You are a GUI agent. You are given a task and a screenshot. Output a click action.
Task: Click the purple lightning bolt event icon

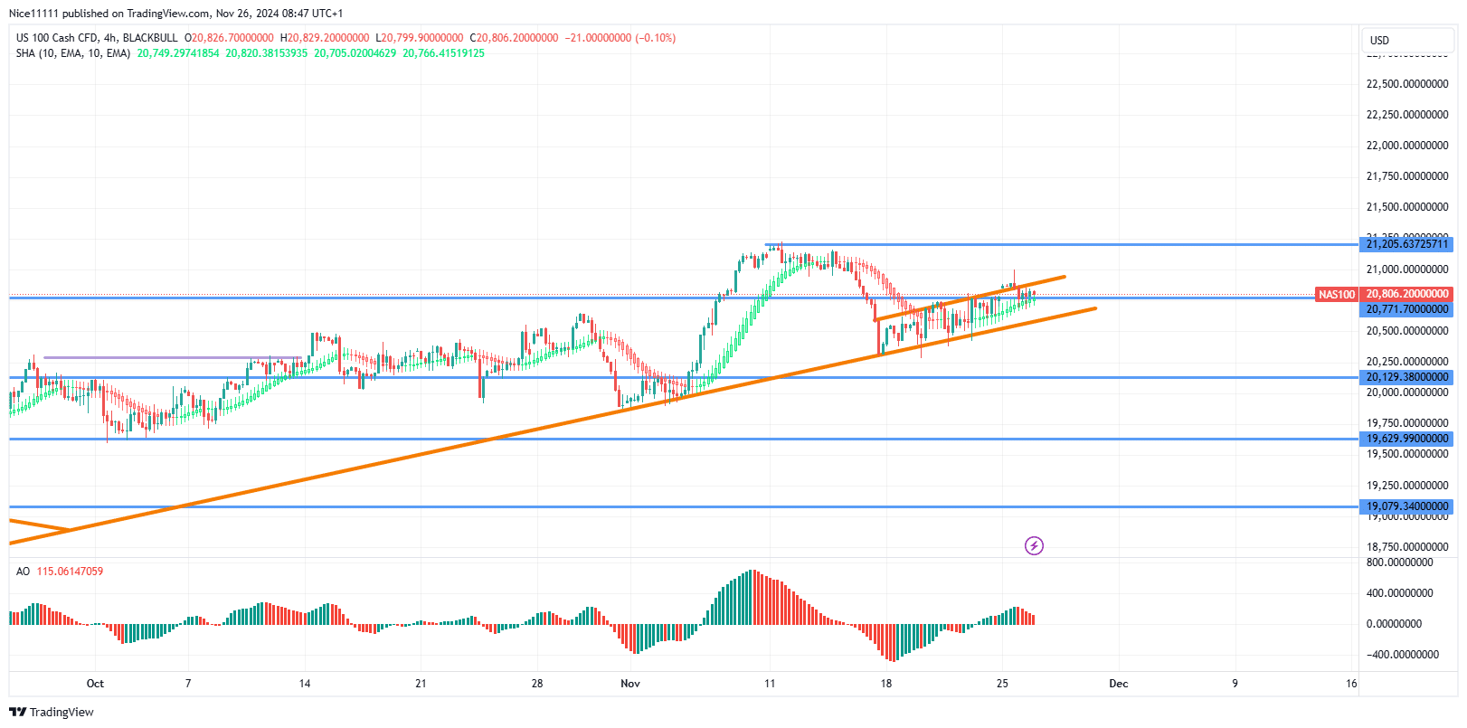[x=1034, y=545]
